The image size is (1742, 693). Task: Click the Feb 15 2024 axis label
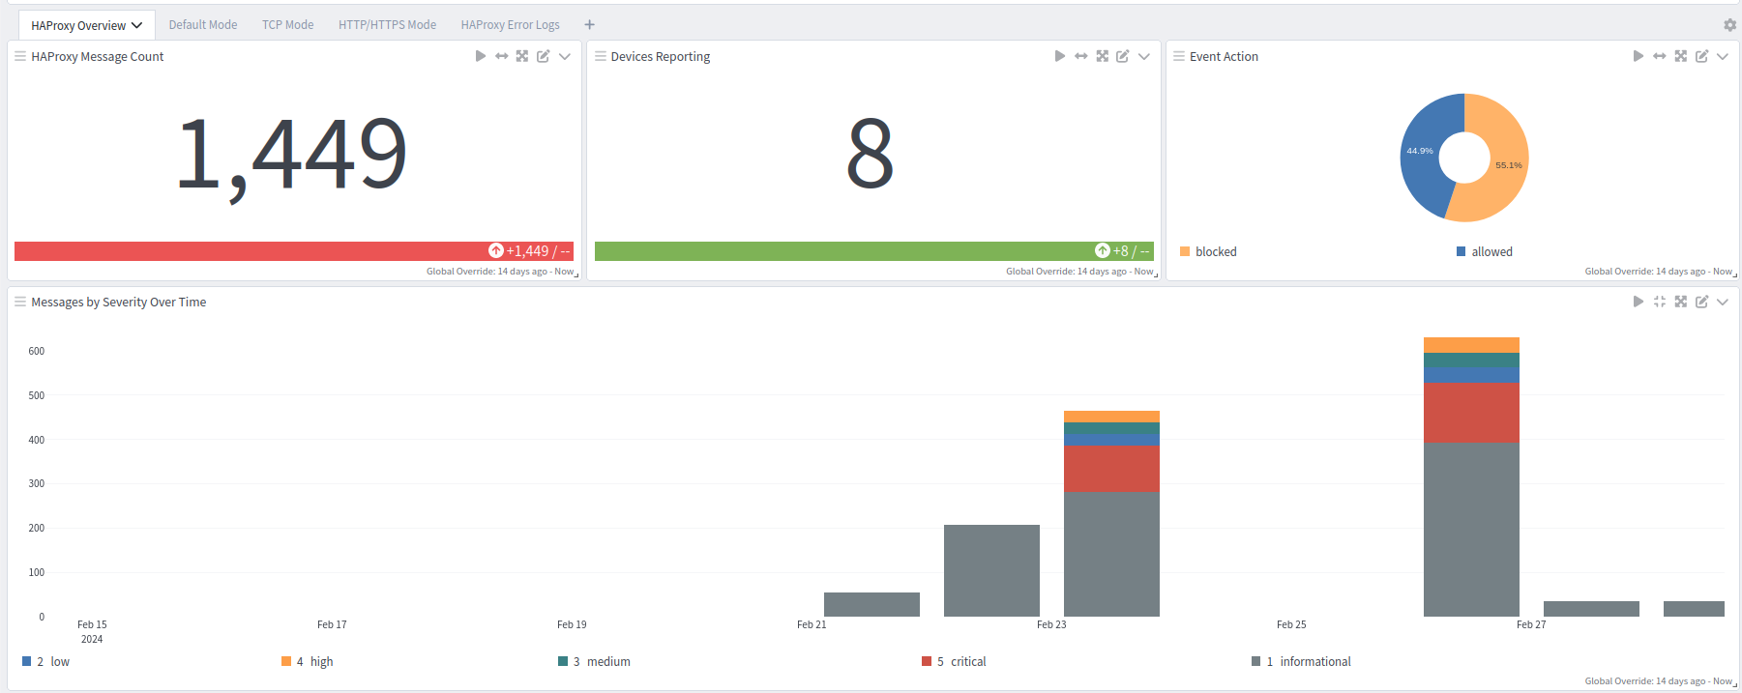coord(92,631)
